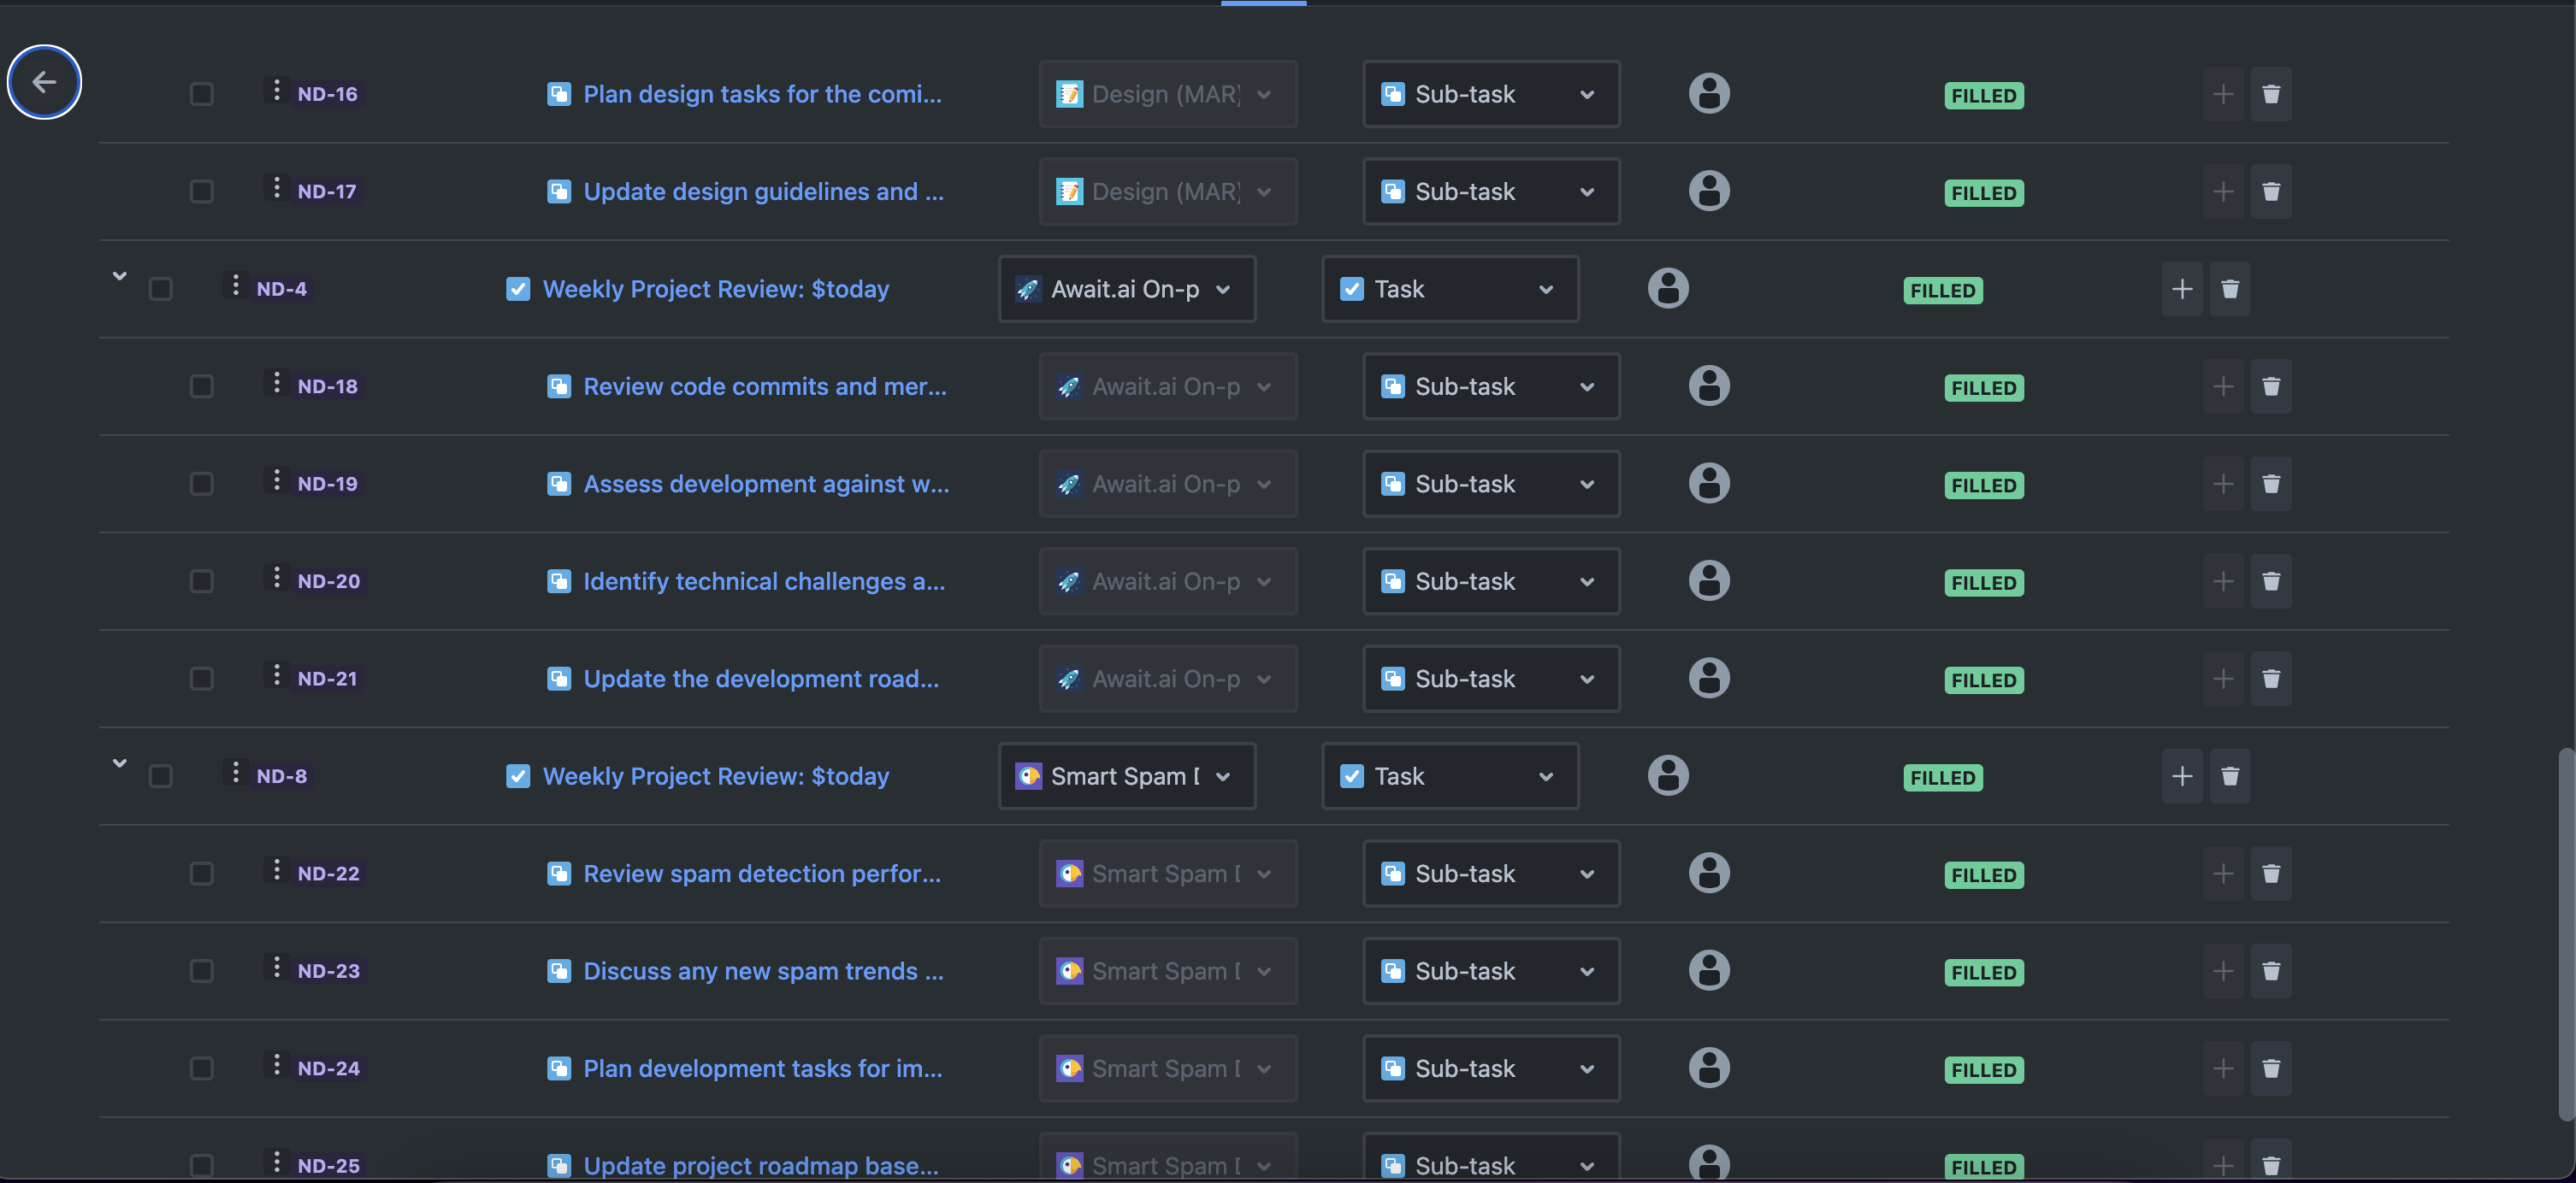Open the 'Discuss any new spam trends' issue link
Screen dimensions: 2576x1183
[762, 971]
